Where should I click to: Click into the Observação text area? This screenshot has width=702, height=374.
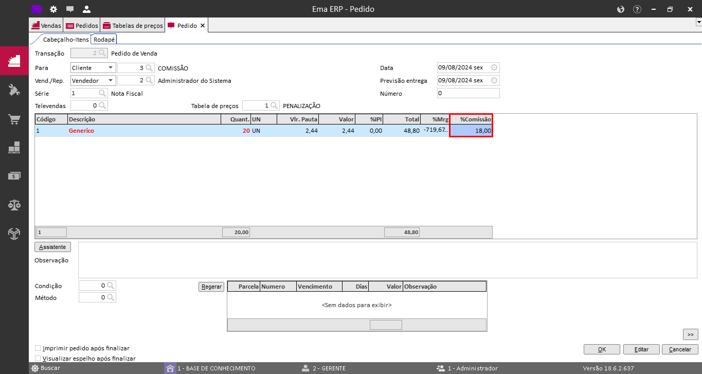coord(387,260)
